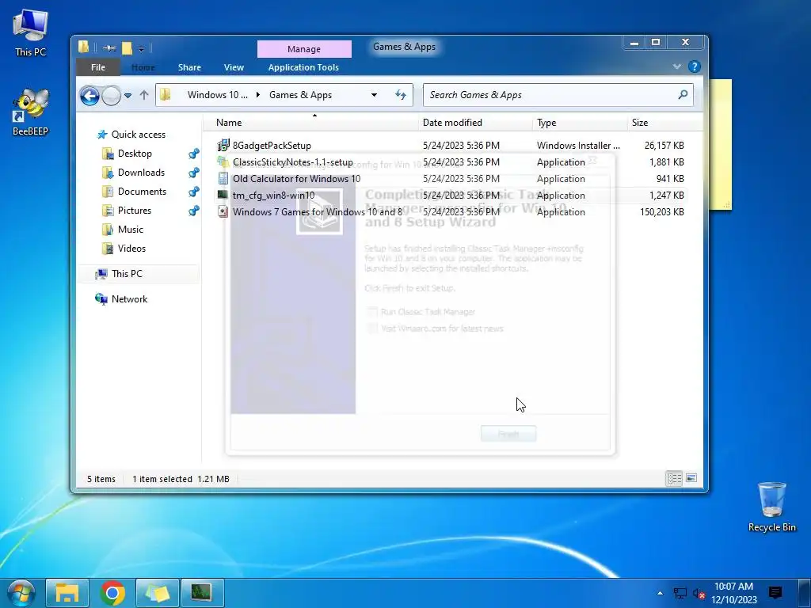Screen dimensions: 811x608
Task: Click Old Calculator for Windows 10 name
Action: [x=296, y=178]
